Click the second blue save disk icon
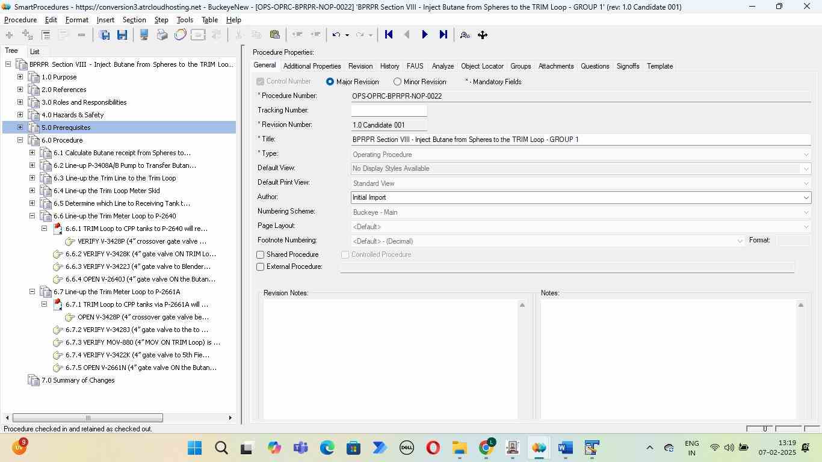This screenshot has width=822, height=462. point(122,35)
